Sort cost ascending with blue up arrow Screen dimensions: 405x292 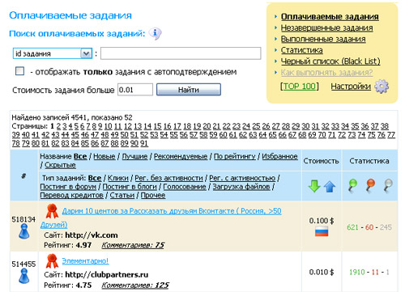click(330, 187)
